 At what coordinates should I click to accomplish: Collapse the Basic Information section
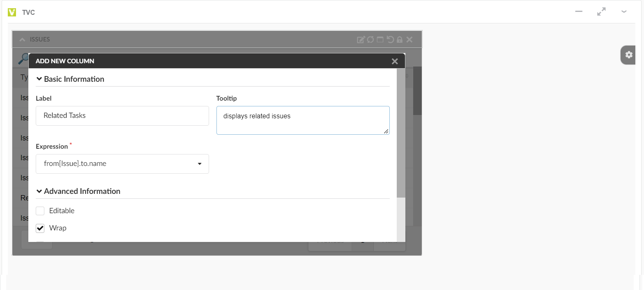pyautogui.click(x=39, y=79)
